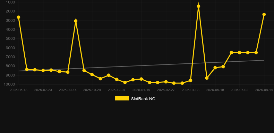Viewport: 274px width, 133px height.
Task: Click the 2025-10-29 date label
Action: point(92,90)
